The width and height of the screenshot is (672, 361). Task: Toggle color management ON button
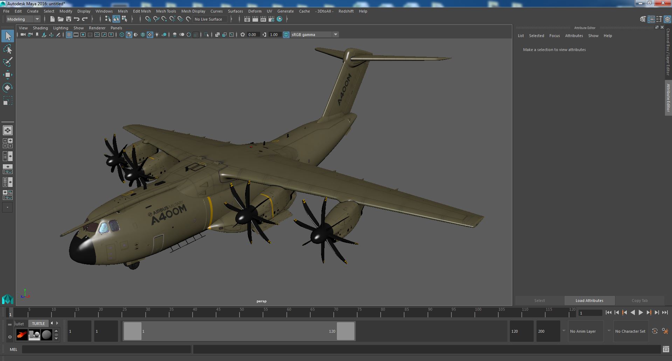pyautogui.click(x=286, y=35)
